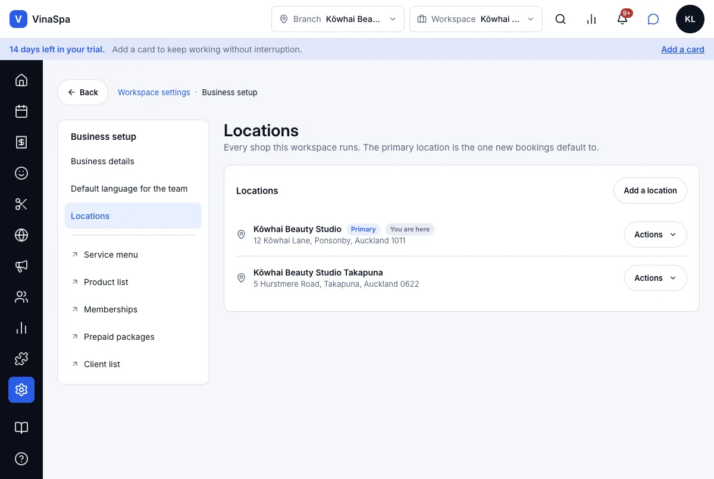Open the smiley face clients icon

pyautogui.click(x=21, y=173)
